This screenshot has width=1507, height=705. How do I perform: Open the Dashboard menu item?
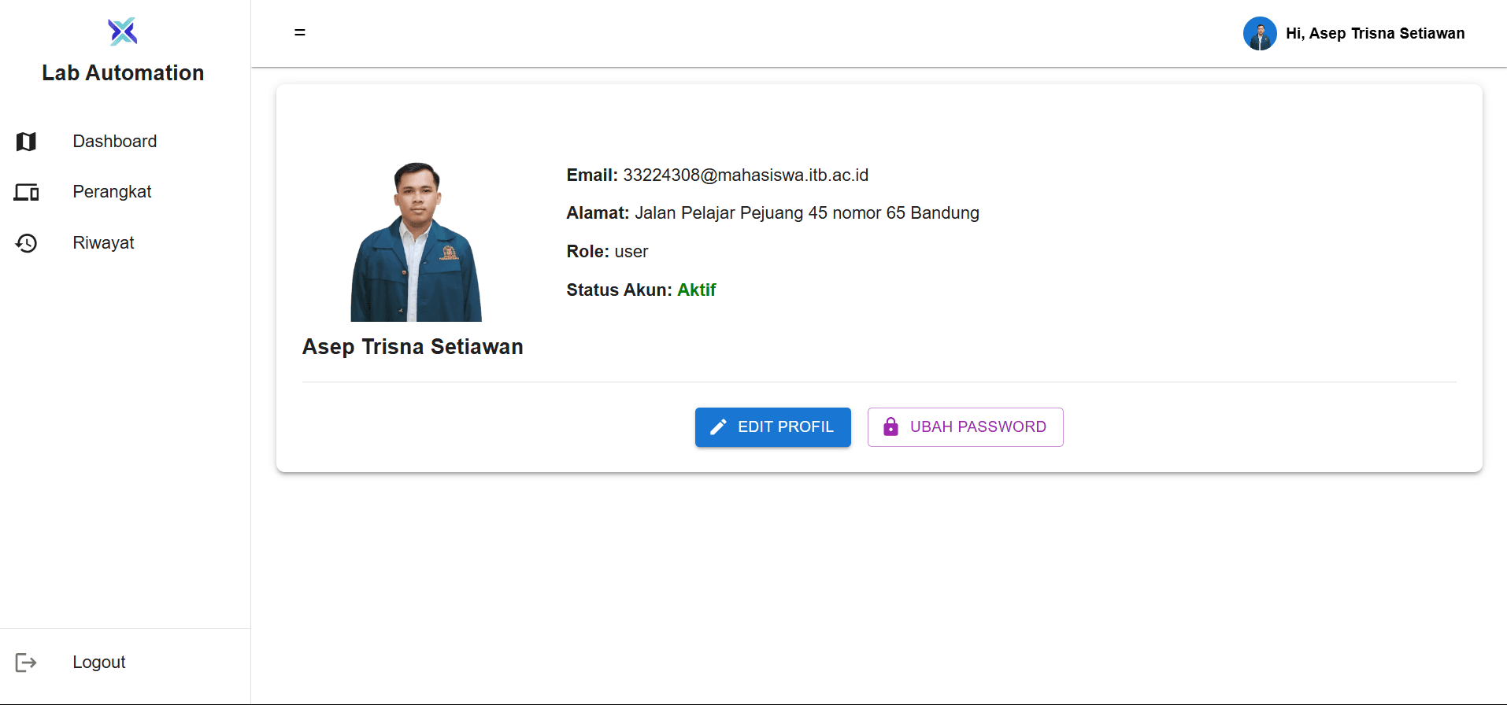pyautogui.click(x=115, y=142)
